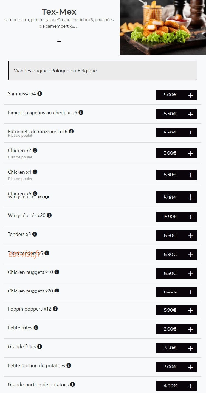View Petite frites info icon
Image resolution: width=206 pixels, height=393 pixels.
pyautogui.click(x=36, y=328)
